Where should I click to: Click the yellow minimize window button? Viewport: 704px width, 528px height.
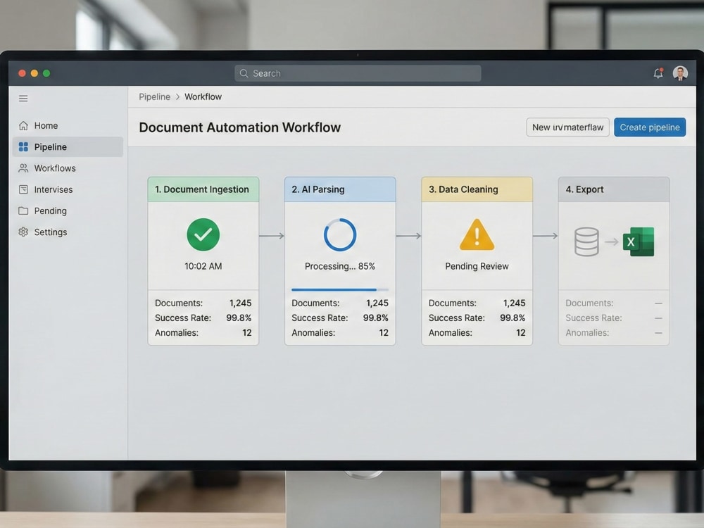pos(34,73)
